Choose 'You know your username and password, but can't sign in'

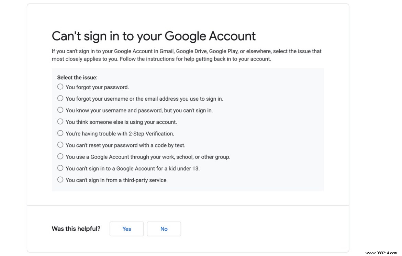click(139, 110)
